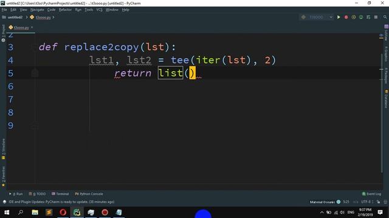Open the Run menu

78,10
